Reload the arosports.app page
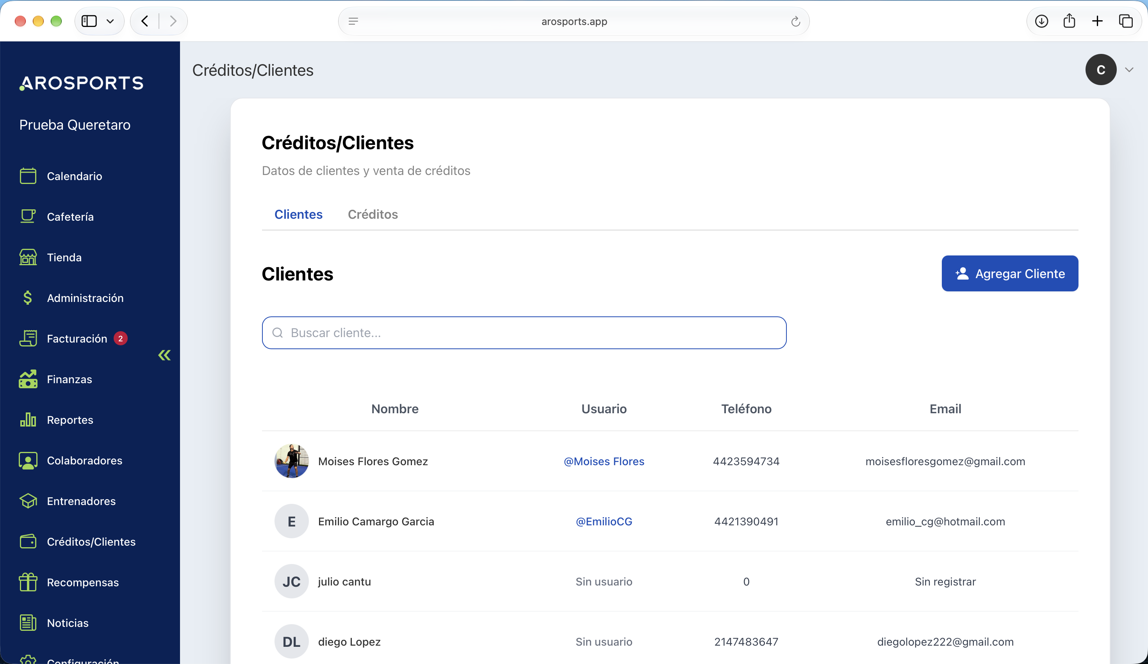This screenshot has height=664, width=1148. point(795,21)
